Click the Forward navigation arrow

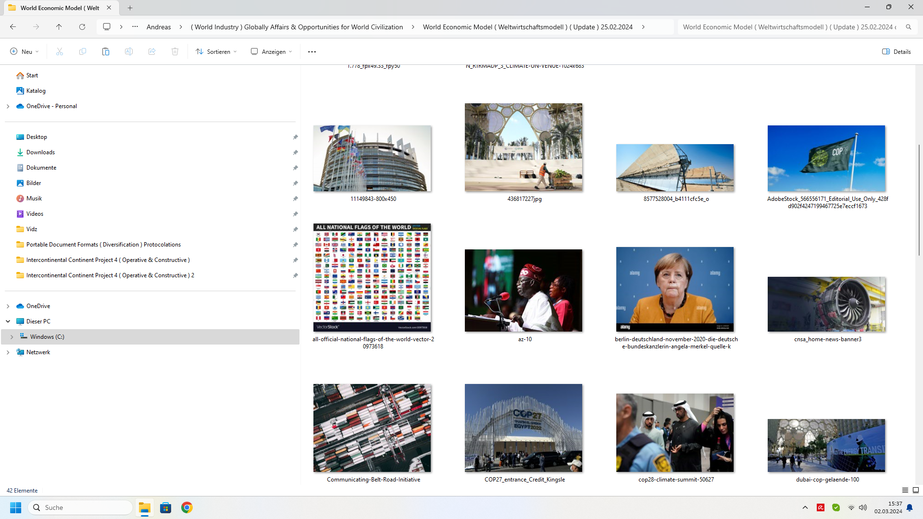36,27
